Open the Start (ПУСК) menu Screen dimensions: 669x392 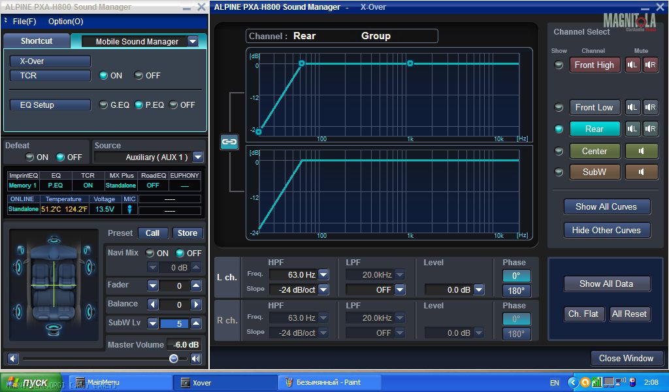point(31,383)
